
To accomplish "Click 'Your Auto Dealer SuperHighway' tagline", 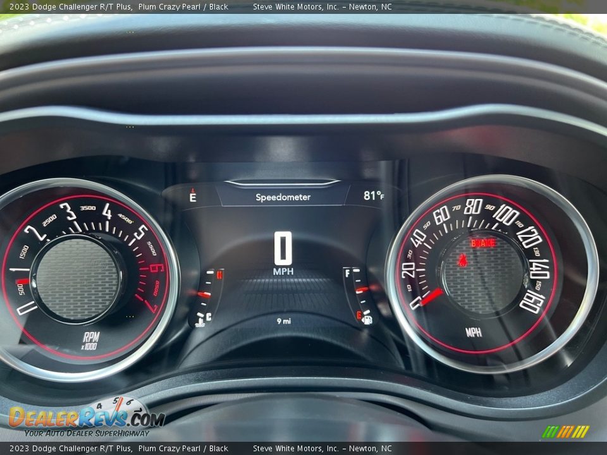I will [x=87, y=433].
